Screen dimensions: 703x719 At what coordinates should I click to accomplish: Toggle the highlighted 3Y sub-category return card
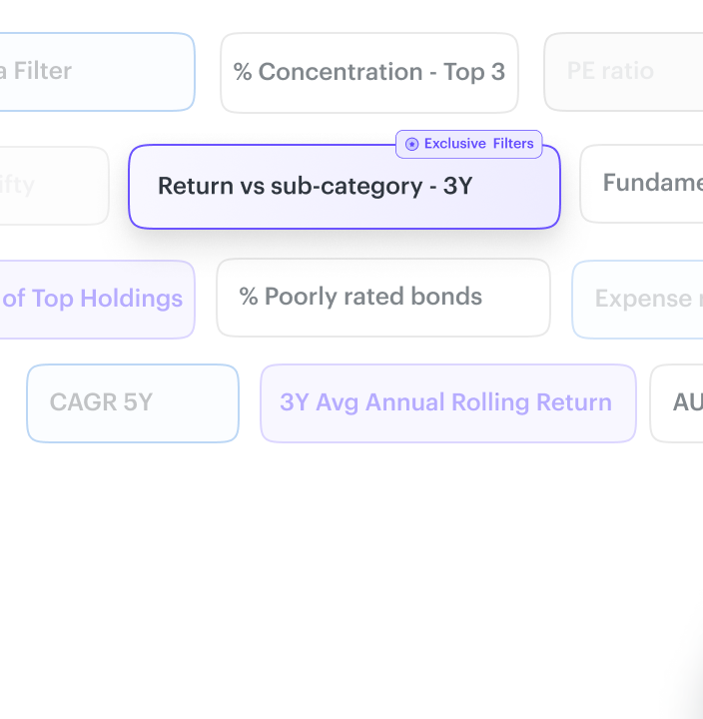pos(344,187)
